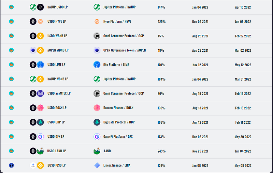Viewport: 273px width, 173px height.
Task: Click the Aug 29 2021 start date
Action: point(200,50)
